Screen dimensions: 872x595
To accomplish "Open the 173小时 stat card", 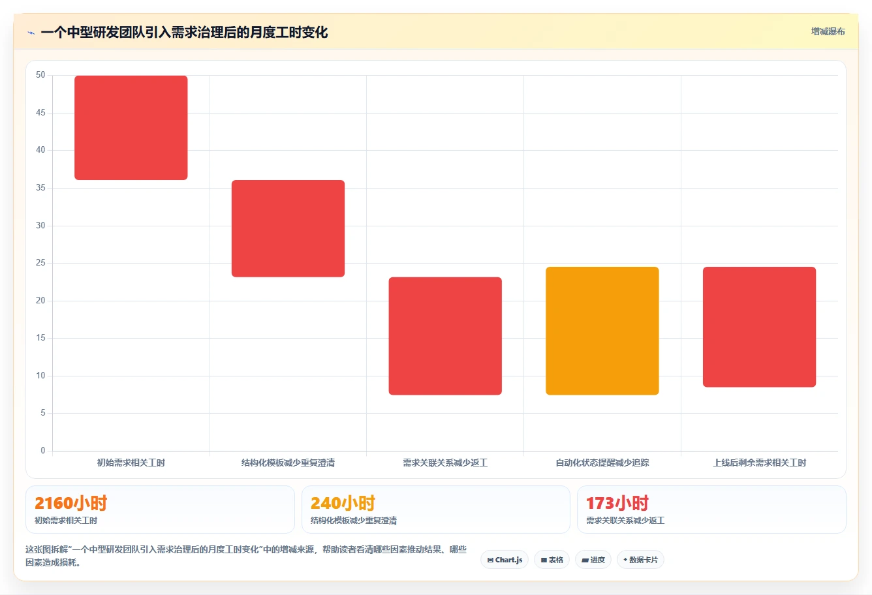I will click(x=711, y=510).
